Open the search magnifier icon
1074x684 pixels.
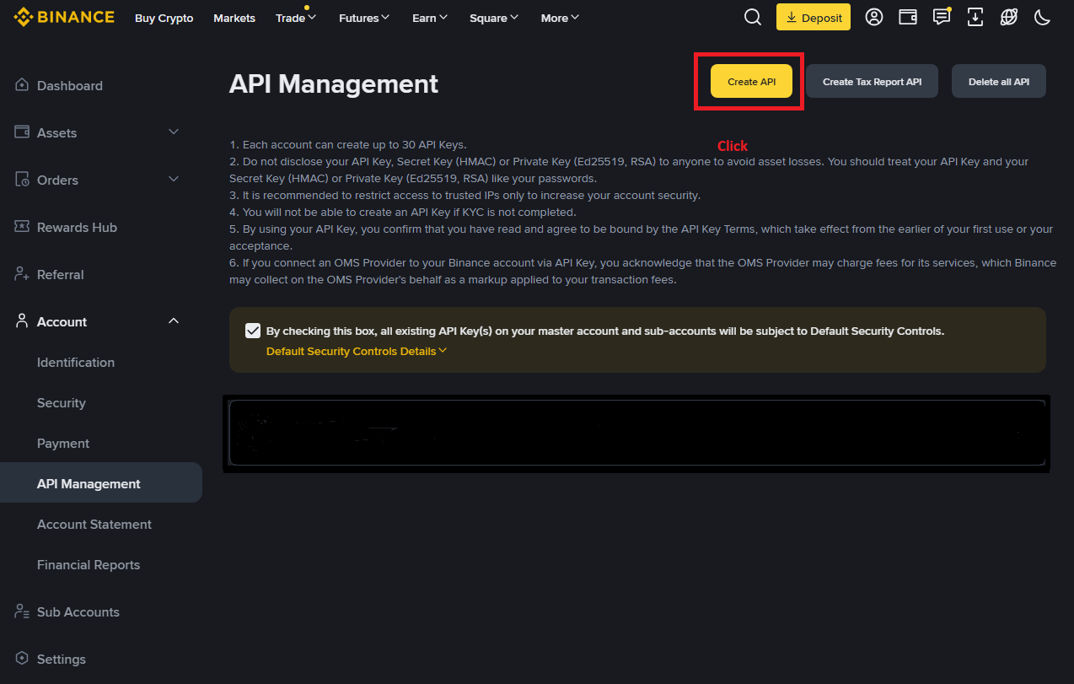753,17
